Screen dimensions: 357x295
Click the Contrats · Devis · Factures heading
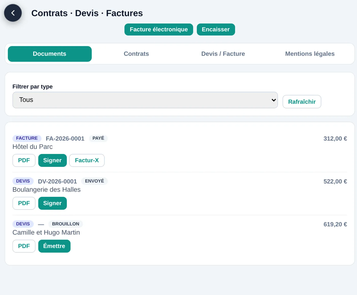(87, 13)
